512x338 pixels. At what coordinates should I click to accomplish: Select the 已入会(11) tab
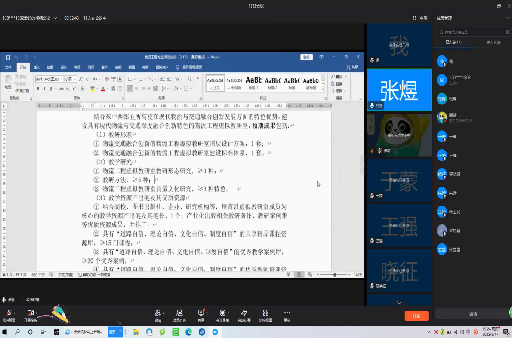click(453, 42)
